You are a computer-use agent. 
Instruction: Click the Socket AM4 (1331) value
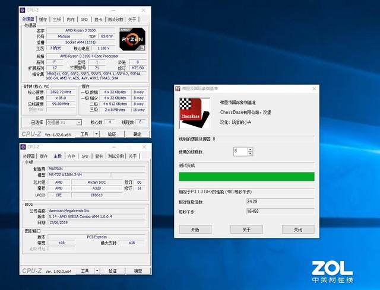click(x=81, y=42)
